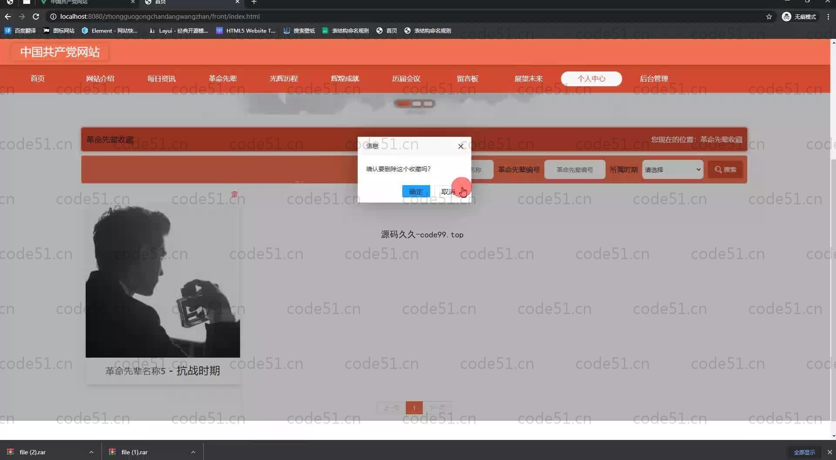The width and height of the screenshot is (836, 460).
Task: Switch to the 中国共产党网站 browser tab
Action: pyautogui.click(x=87, y=2)
